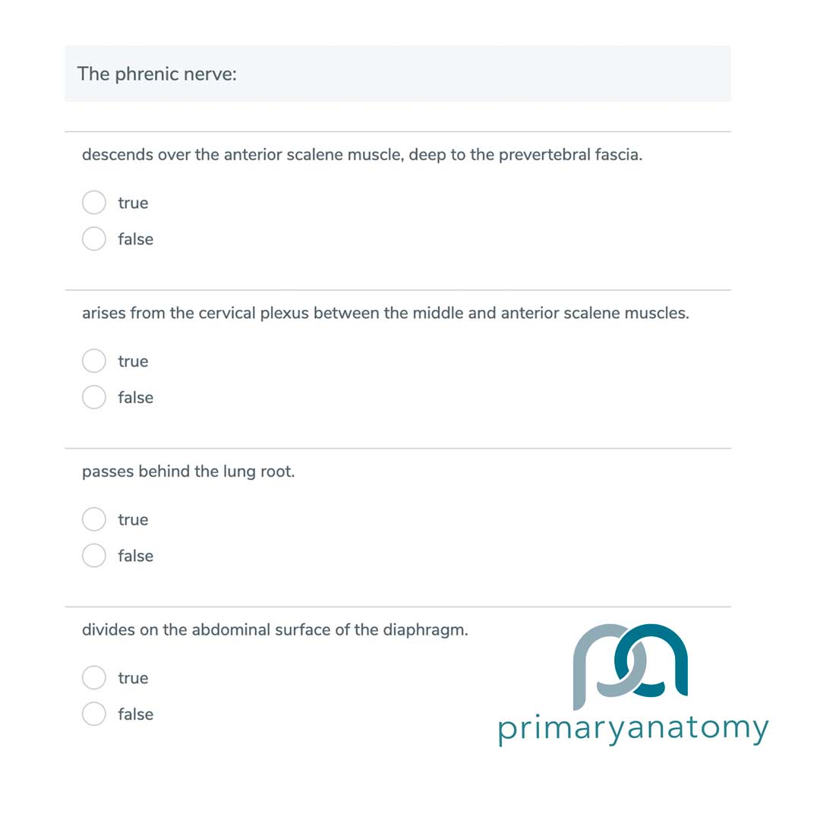Select "false" for the prevertebral fascia statement
Viewport: 820px width, 820px height.
93,238
